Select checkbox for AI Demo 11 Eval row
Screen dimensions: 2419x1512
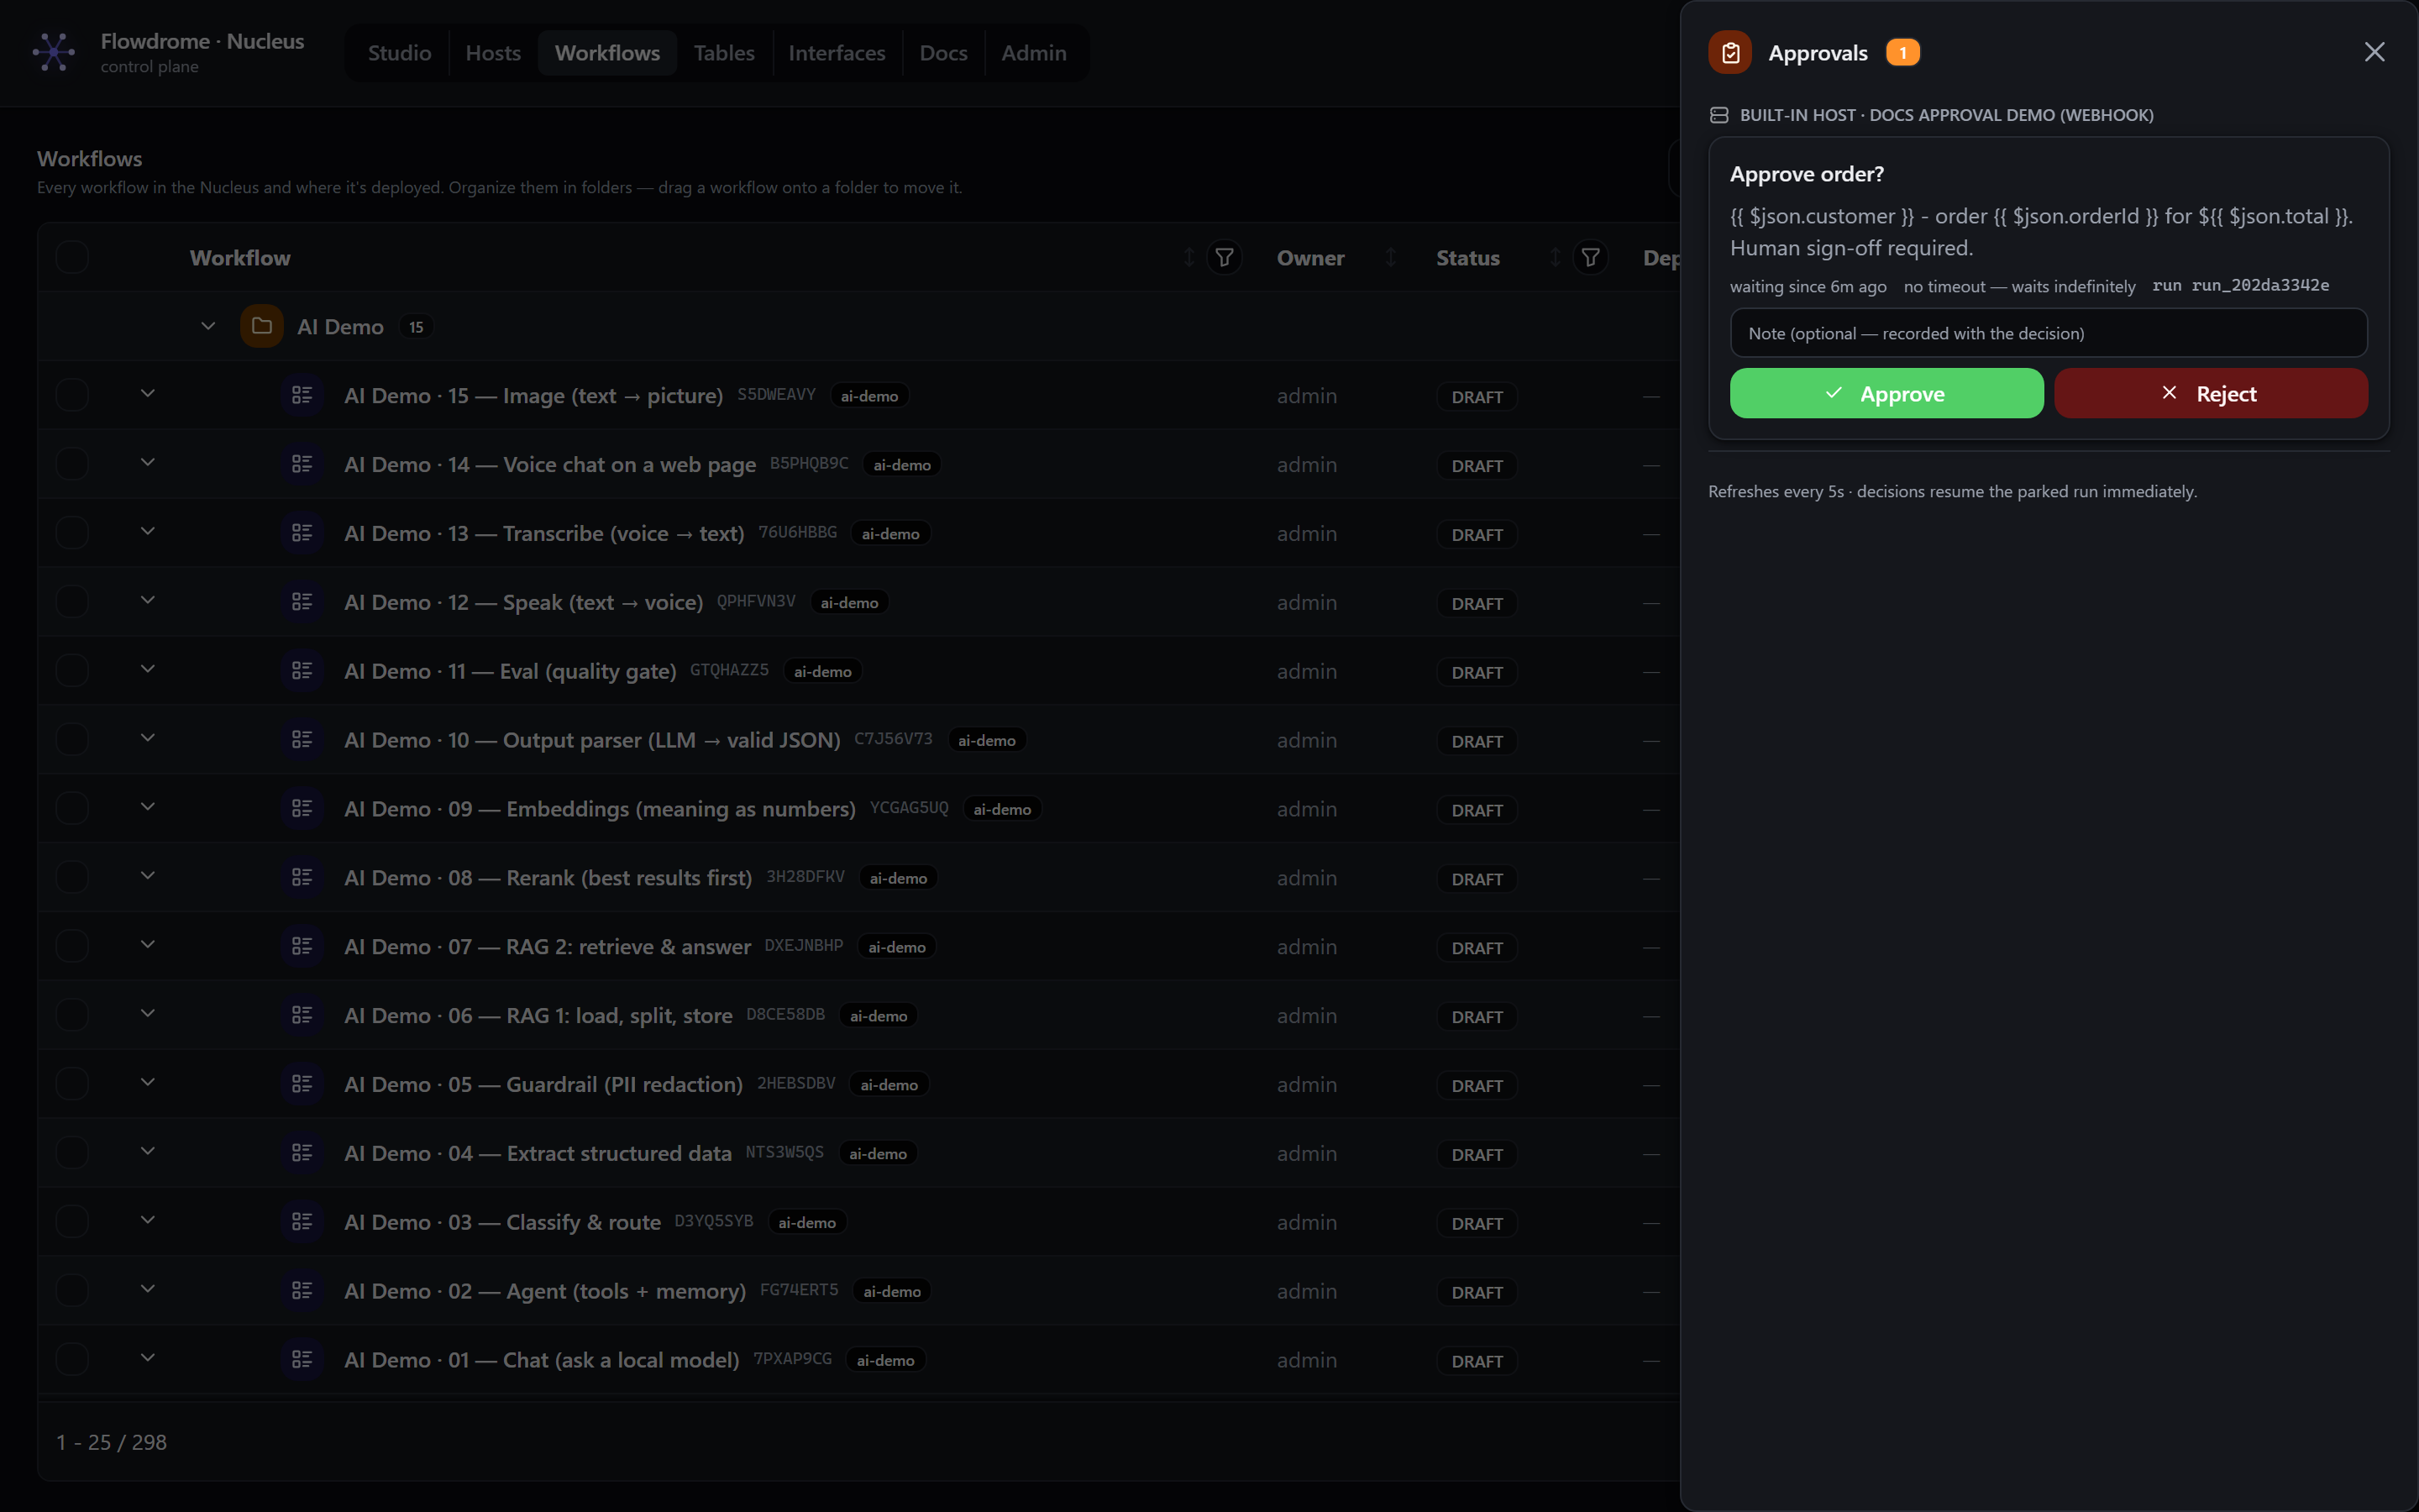coord(72,671)
